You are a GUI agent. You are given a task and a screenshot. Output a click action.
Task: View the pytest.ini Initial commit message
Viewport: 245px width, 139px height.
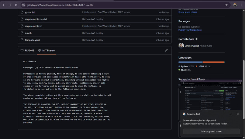tap(106, 12)
